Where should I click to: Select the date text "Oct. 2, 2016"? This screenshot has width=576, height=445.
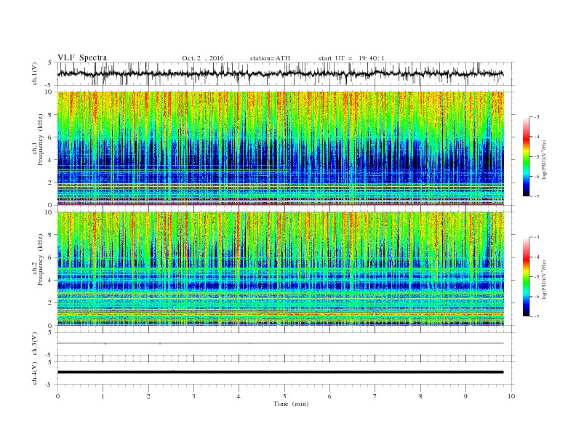pyautogui.click(x=203, y=58)
